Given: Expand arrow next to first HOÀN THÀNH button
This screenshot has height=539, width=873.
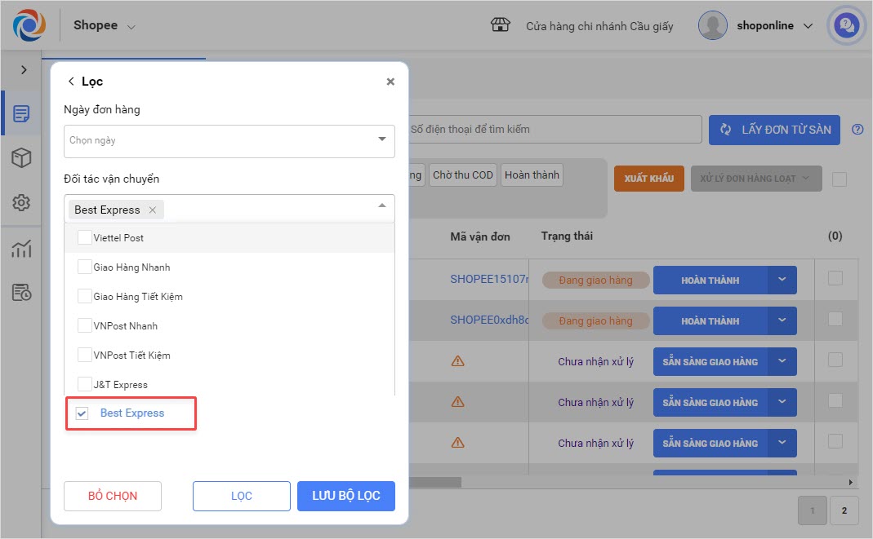Looking at the screenshot, I should click(x=782, y=280).
